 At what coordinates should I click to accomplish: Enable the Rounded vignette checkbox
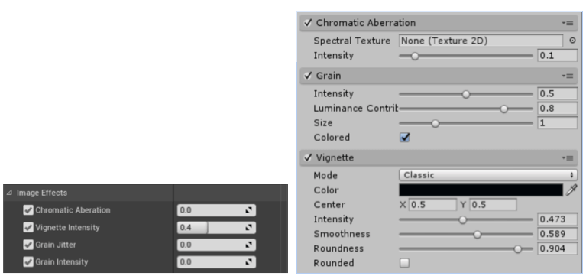pyautogui.click(x=404, y=263)
